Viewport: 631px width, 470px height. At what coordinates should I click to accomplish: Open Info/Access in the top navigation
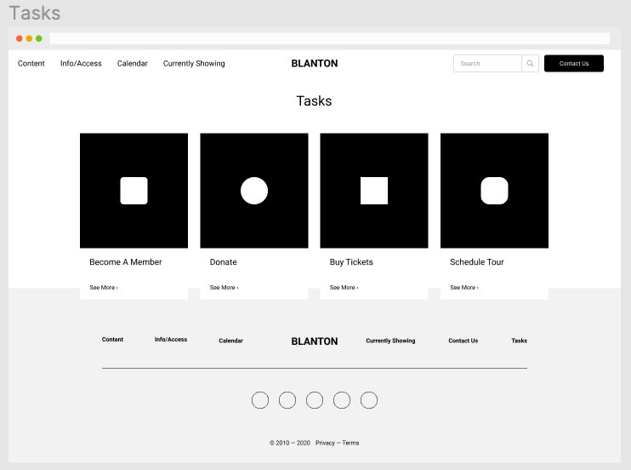coord(81,63)
